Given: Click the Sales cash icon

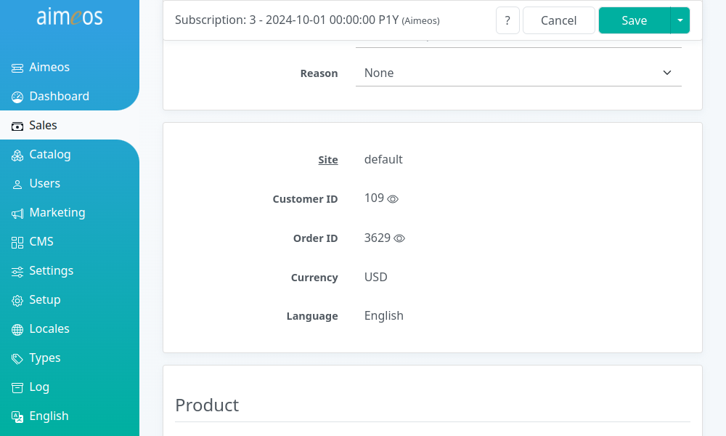Looking at the screenshot, I should [x=17, y=126].
